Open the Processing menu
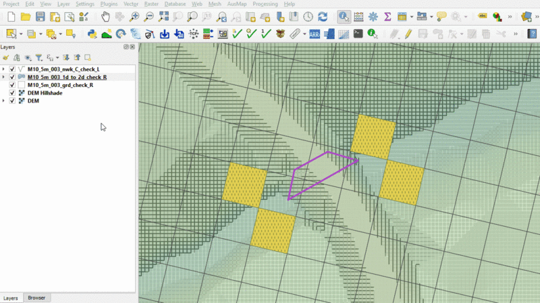540x303 pixels. pos(265,4)
